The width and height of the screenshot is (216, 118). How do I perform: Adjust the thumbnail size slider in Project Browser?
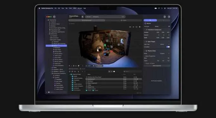[114, 71]
